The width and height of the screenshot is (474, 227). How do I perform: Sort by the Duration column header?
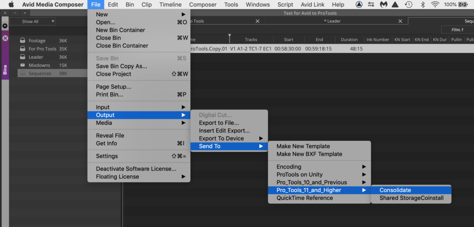coord(349,40)
